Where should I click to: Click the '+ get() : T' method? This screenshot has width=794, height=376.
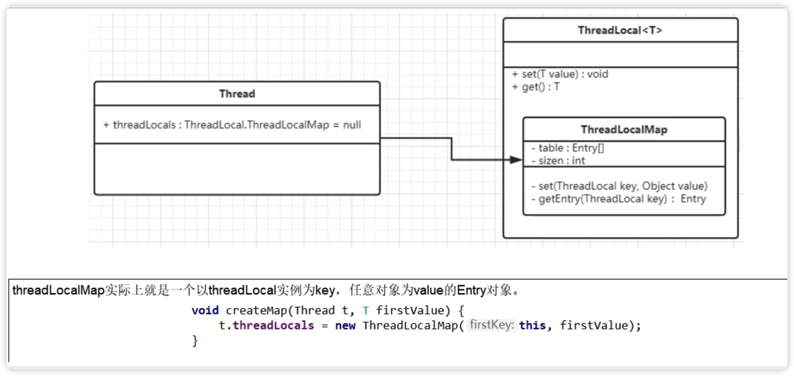tap(535, 87)
